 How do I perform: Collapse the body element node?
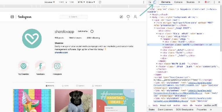pyautogui.click(x=151, y=17)
